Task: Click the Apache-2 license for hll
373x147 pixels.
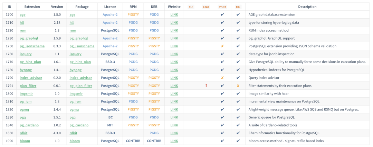Action: pyautogui.click(x=110, y=22)
